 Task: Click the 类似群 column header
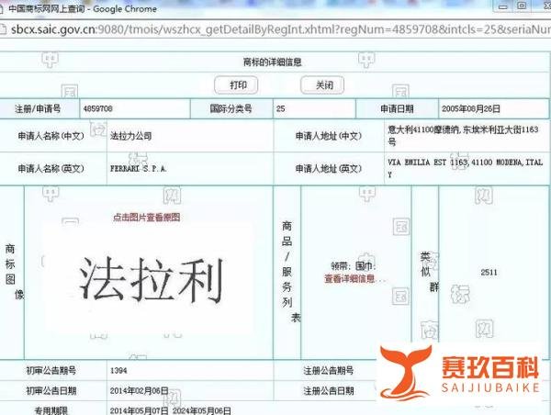[430, 272]
